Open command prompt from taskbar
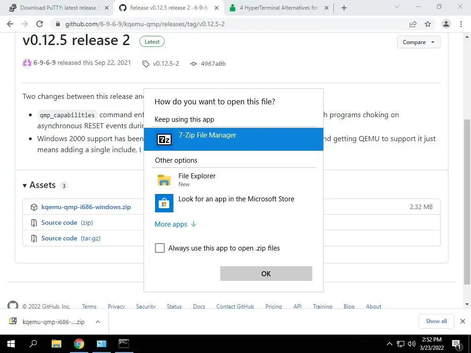The width and height of the screenshot is (471, 353). click(124, 344)
